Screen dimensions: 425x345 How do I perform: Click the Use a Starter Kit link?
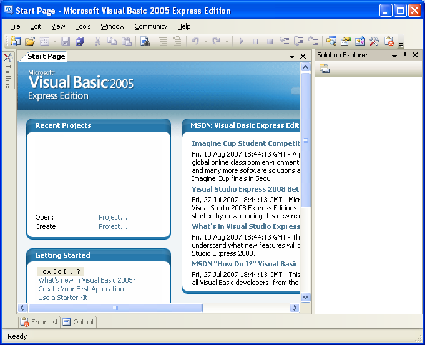[63, 298]
